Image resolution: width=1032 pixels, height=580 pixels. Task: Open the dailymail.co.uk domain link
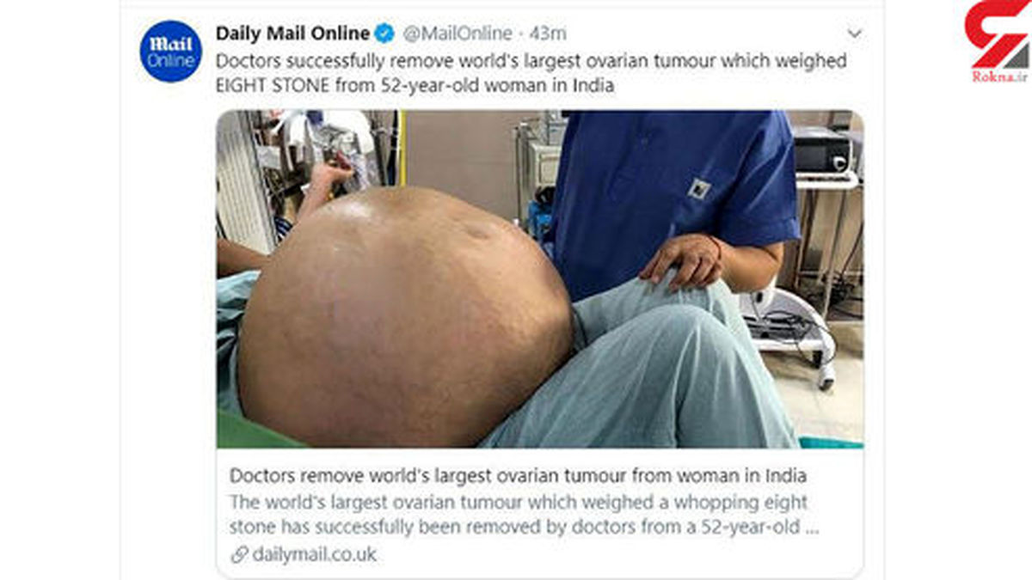point(315,554)
